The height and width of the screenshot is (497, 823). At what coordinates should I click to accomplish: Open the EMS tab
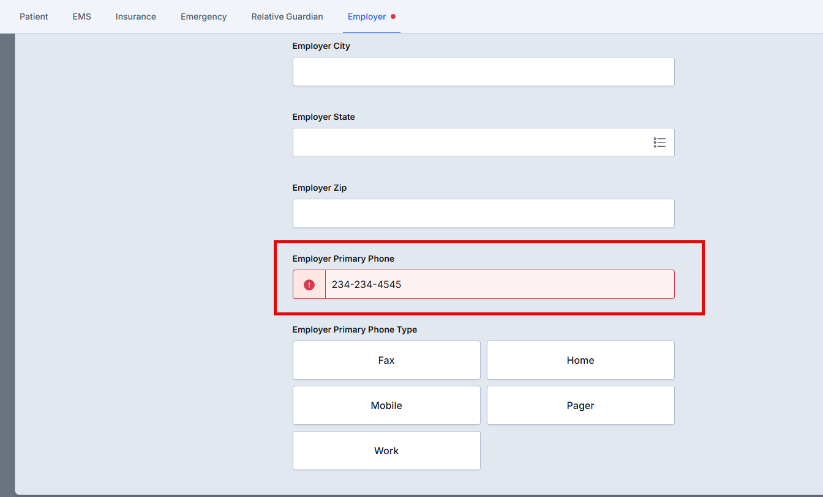click(x=81, y=17)
